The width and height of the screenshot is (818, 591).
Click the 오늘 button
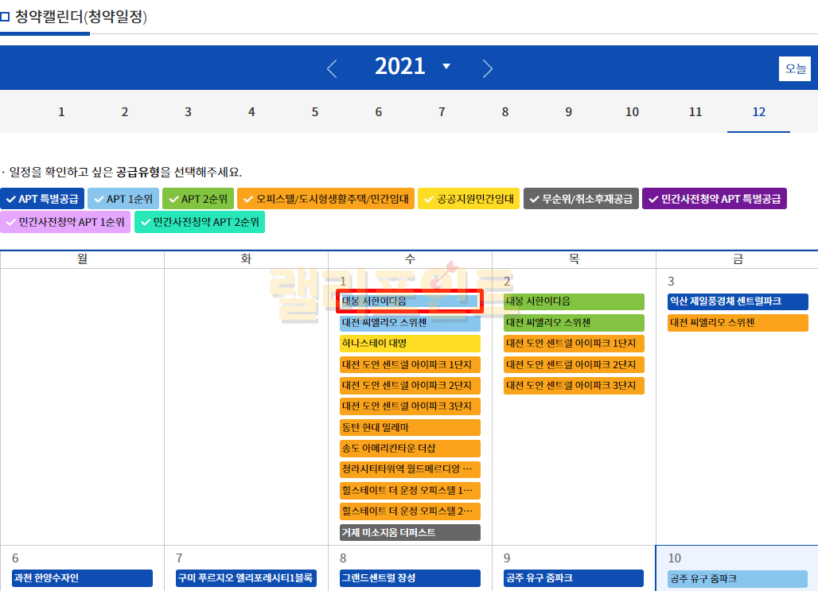(795, 68)
